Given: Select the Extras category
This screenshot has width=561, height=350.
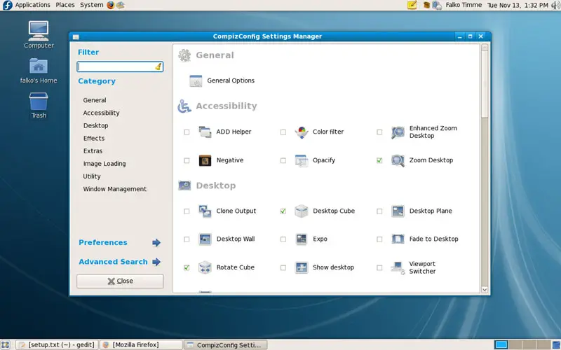Looking at the screenshot, I should [x=93, y=151].
